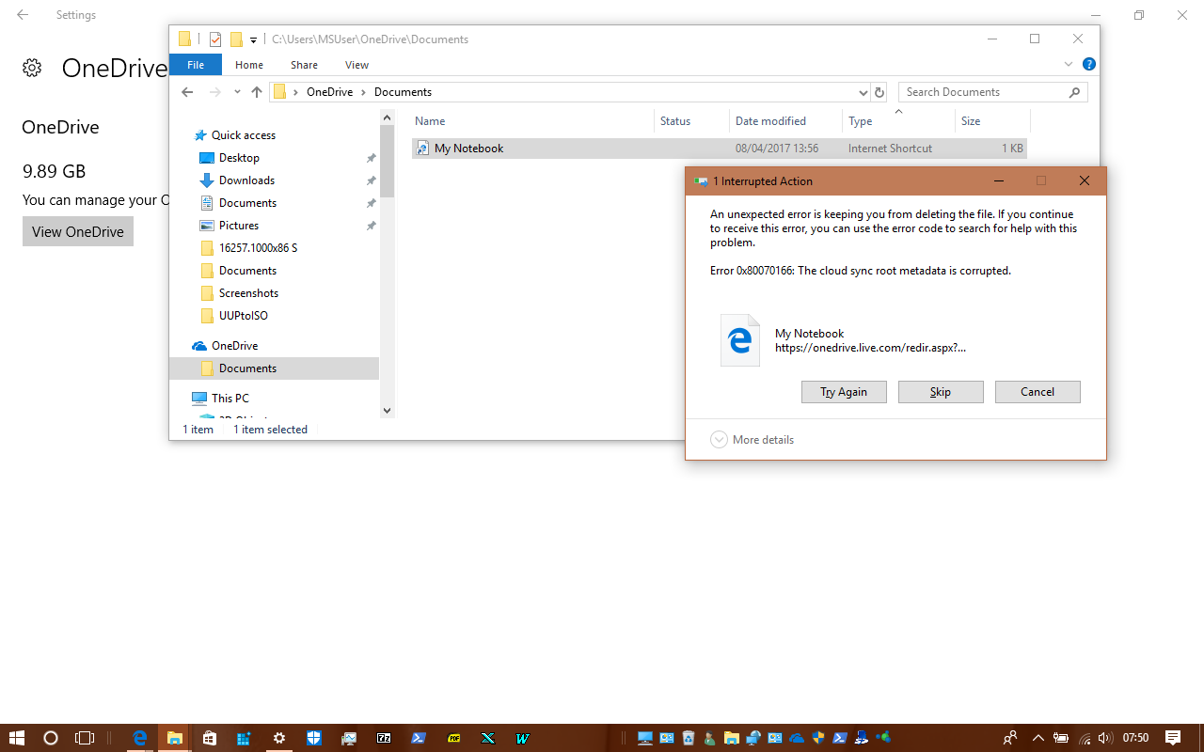Screen dimensions: 1204x752
Task: Open the volume control in tray
Action: [x=1104, y=738]
